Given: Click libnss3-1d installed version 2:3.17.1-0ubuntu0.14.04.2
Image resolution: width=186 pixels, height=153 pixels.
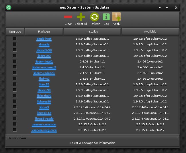Looking at the screenshot, I should (x=92, y=113).
